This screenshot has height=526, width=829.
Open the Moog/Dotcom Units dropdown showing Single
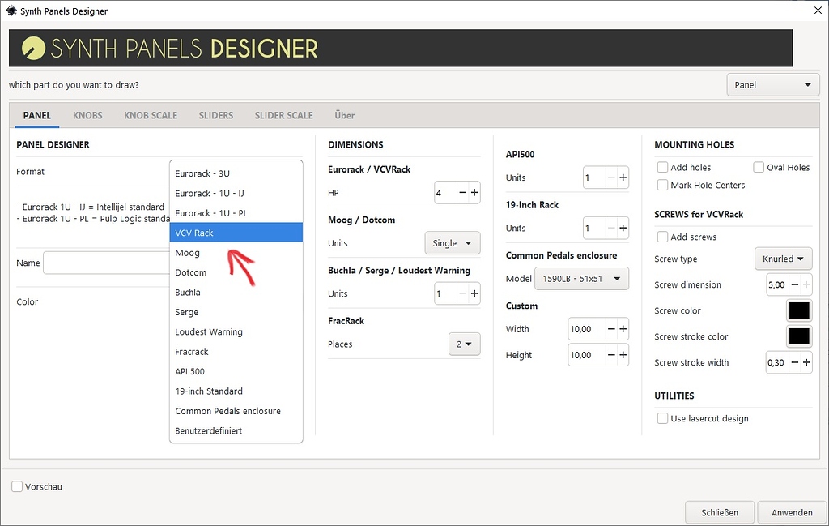452,242
